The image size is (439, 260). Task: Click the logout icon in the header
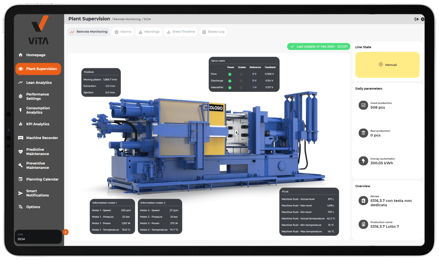[417, 19]
